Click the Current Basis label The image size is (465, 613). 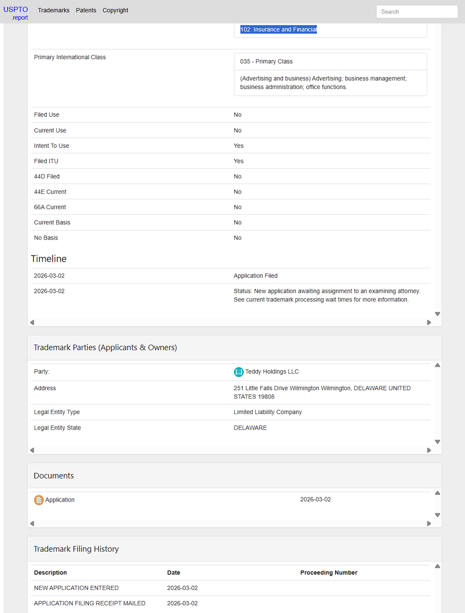[52, 222]
